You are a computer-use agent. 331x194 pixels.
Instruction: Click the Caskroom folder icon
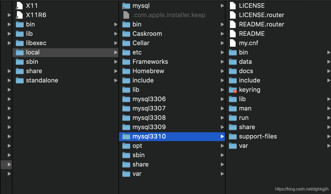(x=126, y=34)
